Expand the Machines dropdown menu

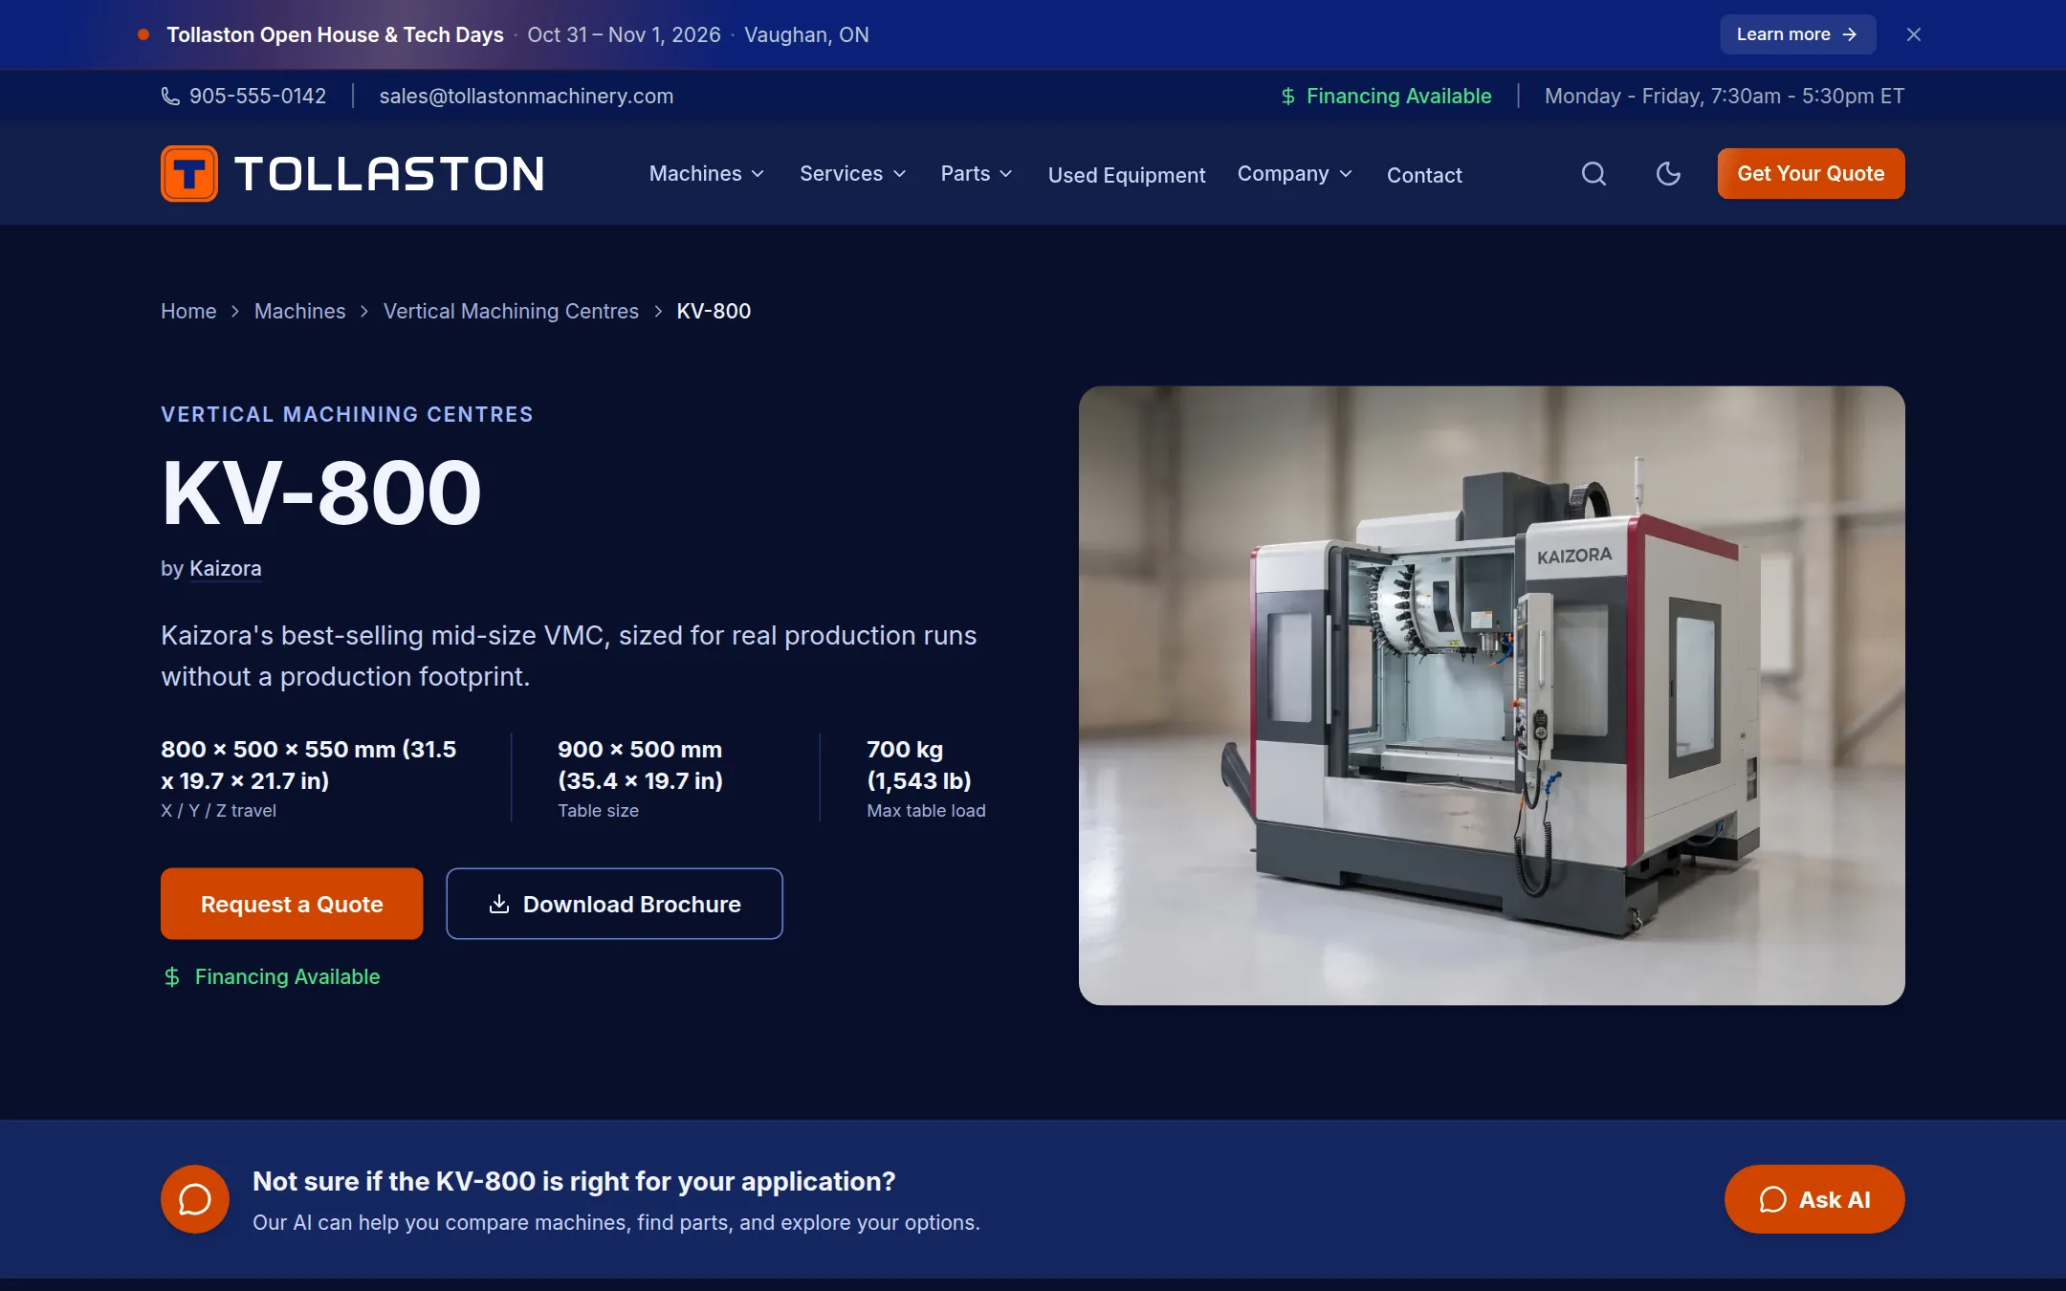(x=707, y=173)
